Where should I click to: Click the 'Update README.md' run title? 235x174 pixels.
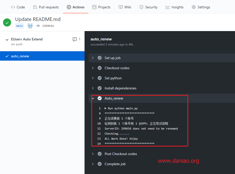tap(38, 19)
